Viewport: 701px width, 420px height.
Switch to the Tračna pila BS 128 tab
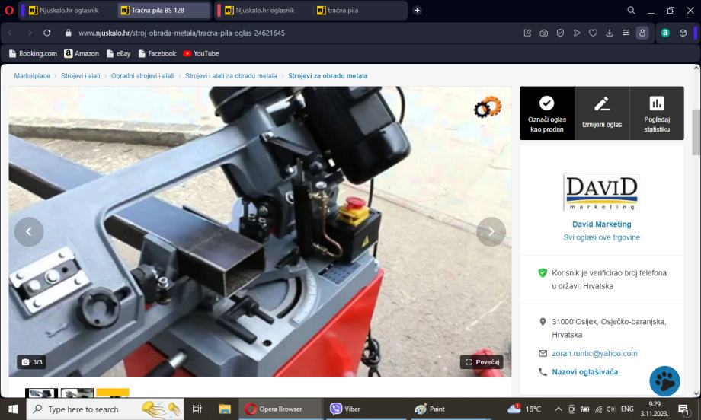165,11
